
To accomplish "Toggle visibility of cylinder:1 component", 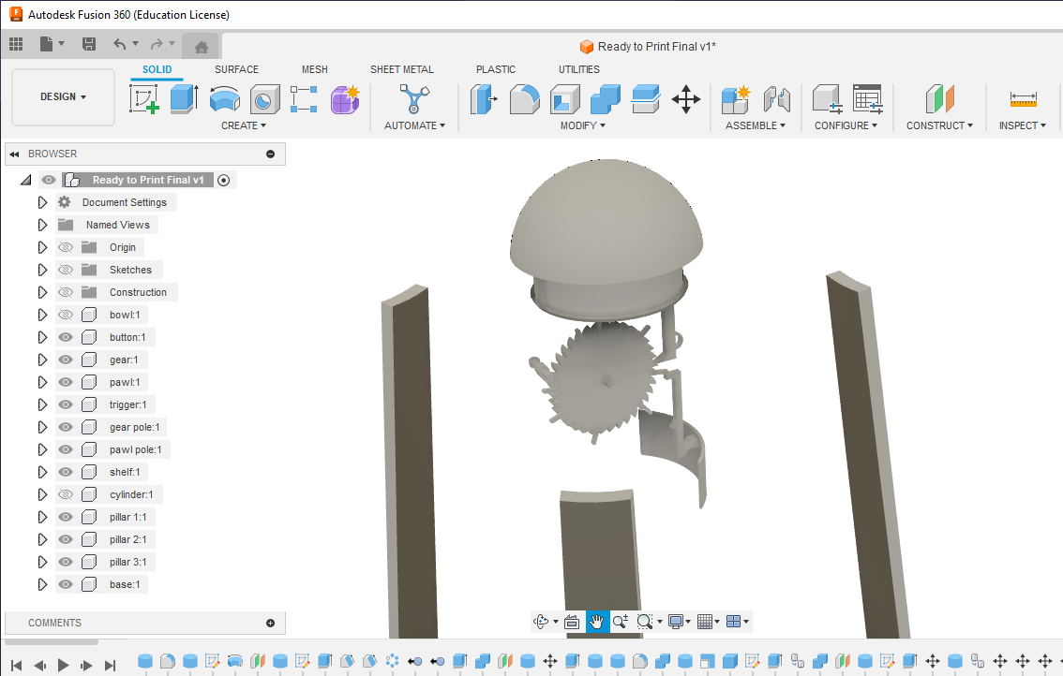I will tap(66, 494).
